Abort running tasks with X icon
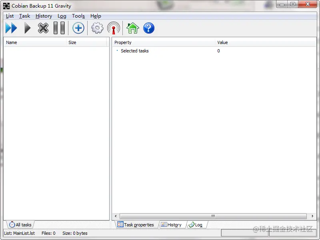 43,28
